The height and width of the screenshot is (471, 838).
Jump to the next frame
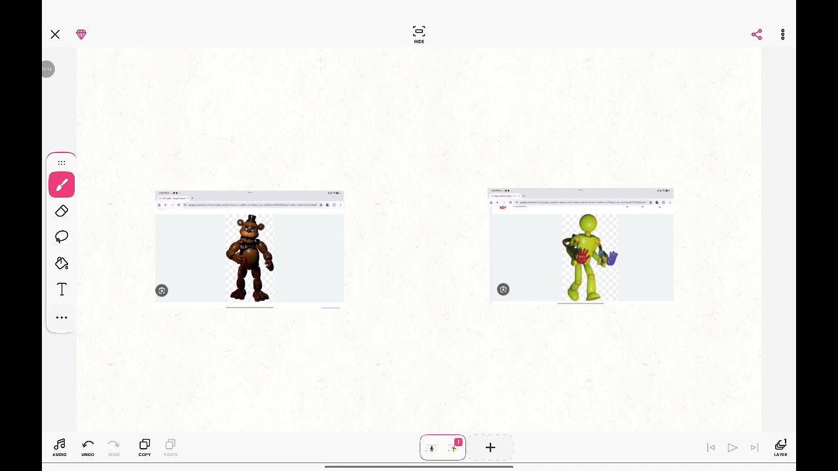(x=754, y=447)
